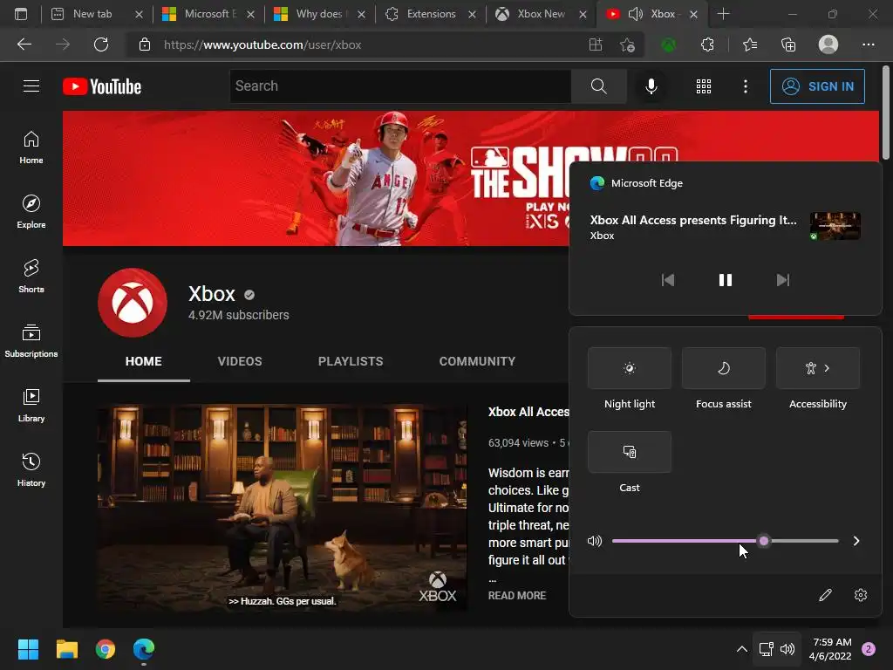Expand Accessibility quick settings
893x670 pixels.
(x=818, y=368)
